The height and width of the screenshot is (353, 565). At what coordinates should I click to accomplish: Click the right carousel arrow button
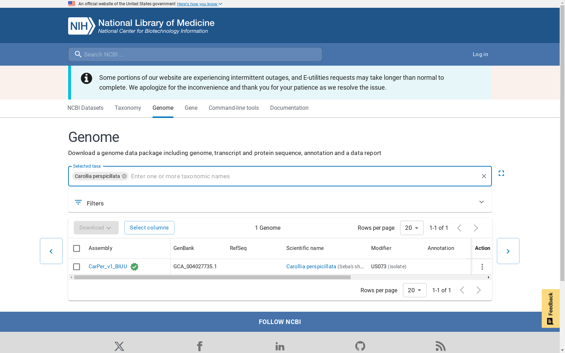[x=508, y=251]
